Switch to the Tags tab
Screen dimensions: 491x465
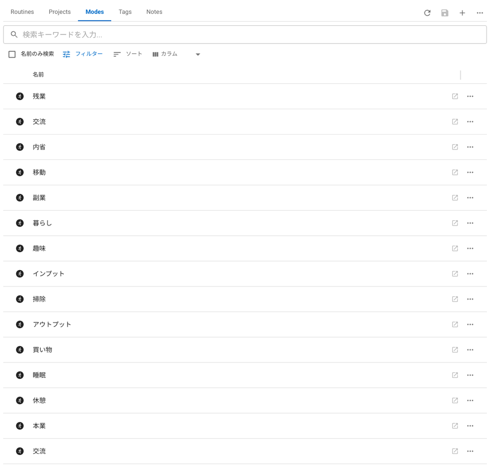pos(125,12)
